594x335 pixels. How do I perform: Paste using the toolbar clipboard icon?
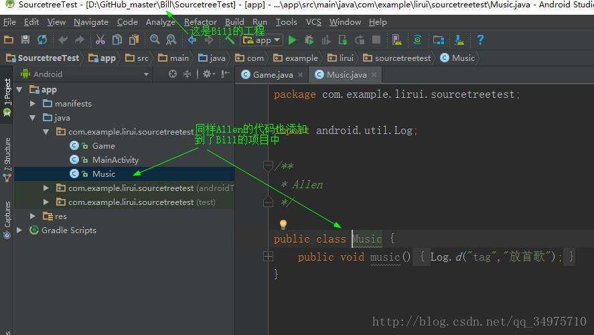click(134, 40)
